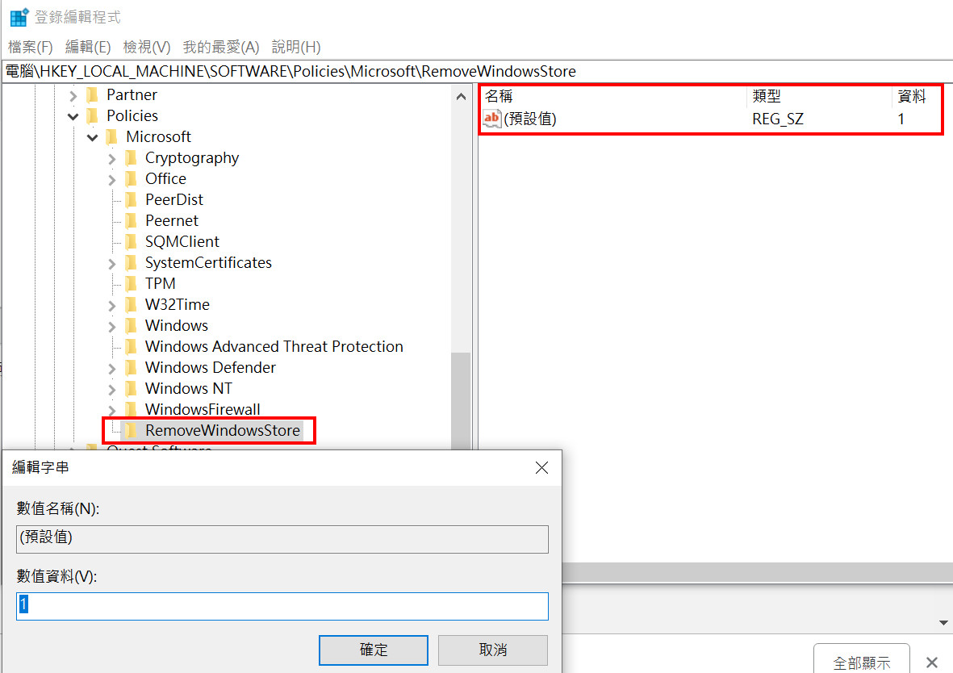
Task: Click the Policies key label
Action: (132, 115)
